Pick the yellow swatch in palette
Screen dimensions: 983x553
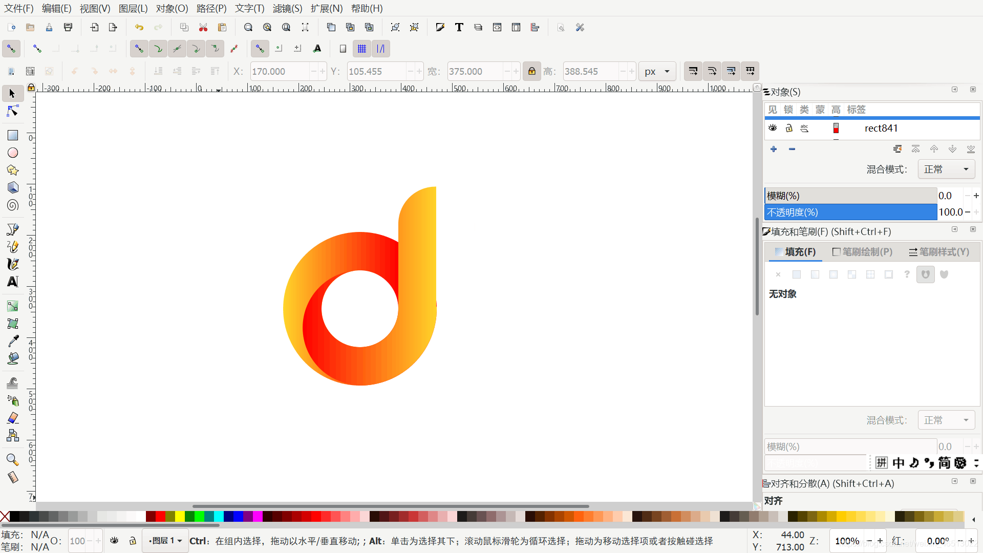[180, 516]
